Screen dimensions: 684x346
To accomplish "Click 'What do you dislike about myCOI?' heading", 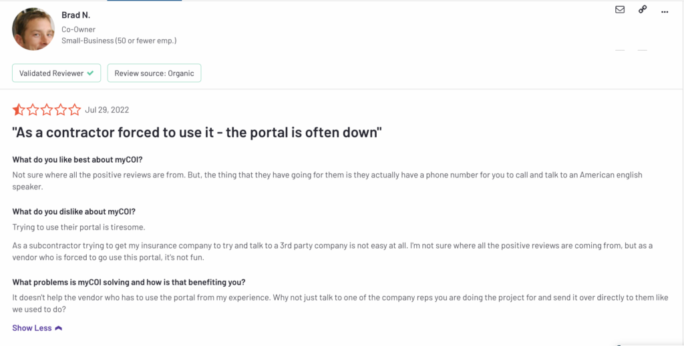I will point(73,212).
